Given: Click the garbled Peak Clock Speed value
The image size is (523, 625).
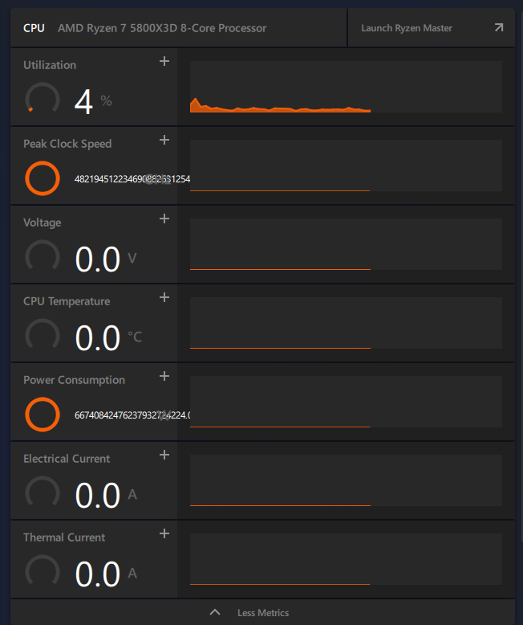Looking at the screenshot, I should tap(132, 179).
